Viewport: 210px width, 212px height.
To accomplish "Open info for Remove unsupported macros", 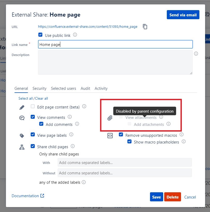I will (x=182, y=134).
